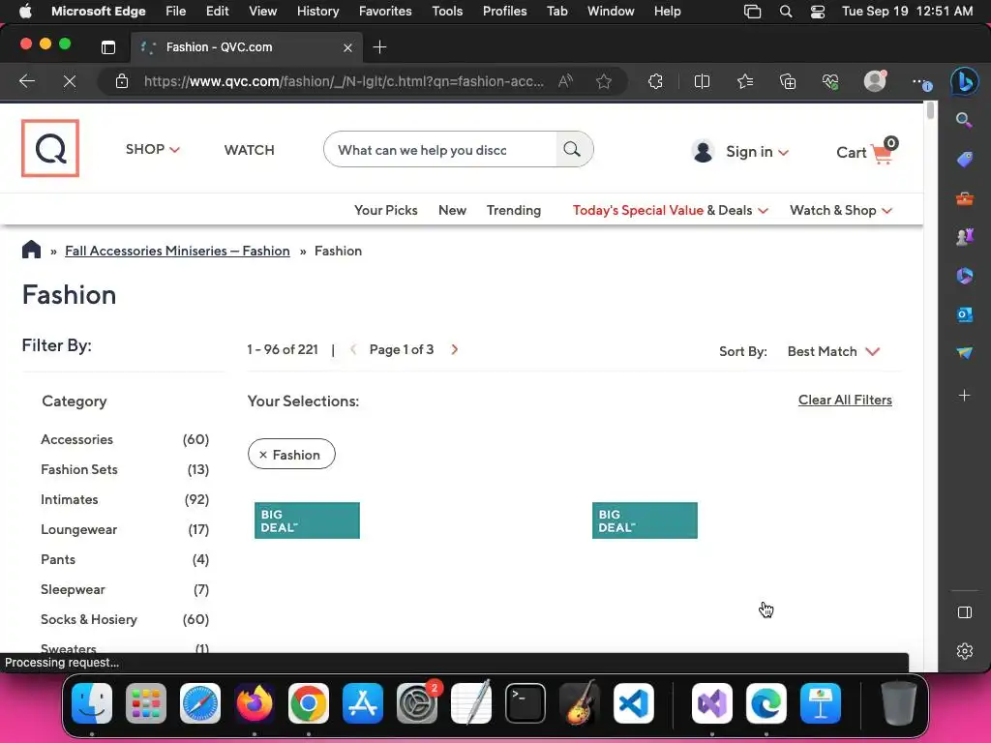
Task: Open the sidebar Tools briefcase icon
Action: coord(965,199)
